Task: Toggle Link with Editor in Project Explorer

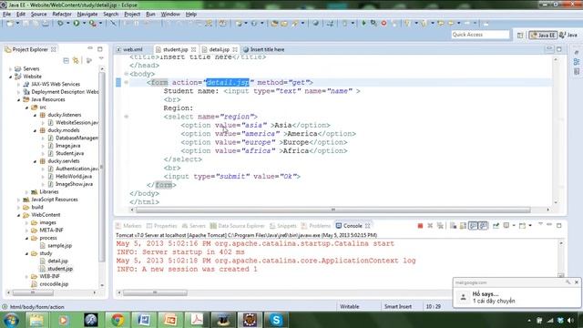Action: coord(77,60)
